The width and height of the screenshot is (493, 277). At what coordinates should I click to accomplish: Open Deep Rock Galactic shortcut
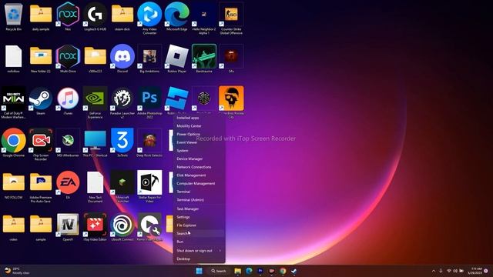click(x=149, y=143)
